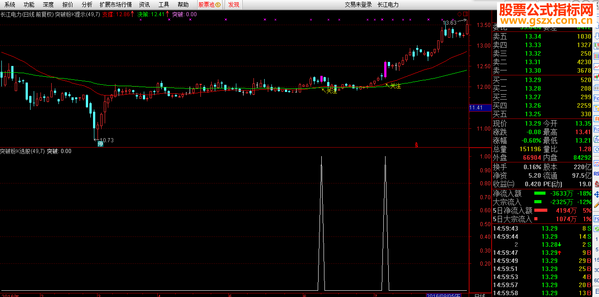Click the 关注 label near the pink candle in June
The height and width of the screenshot is (297, 599).
(331, 91)
